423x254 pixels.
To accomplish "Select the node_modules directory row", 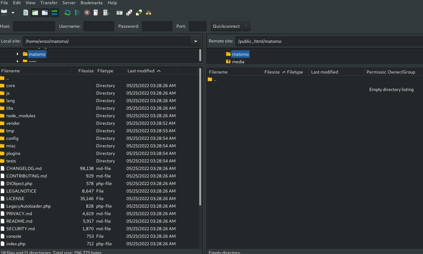I will coord(99,116).
